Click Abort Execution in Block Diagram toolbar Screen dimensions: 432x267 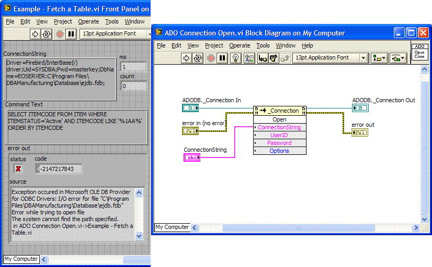[211, 58]
